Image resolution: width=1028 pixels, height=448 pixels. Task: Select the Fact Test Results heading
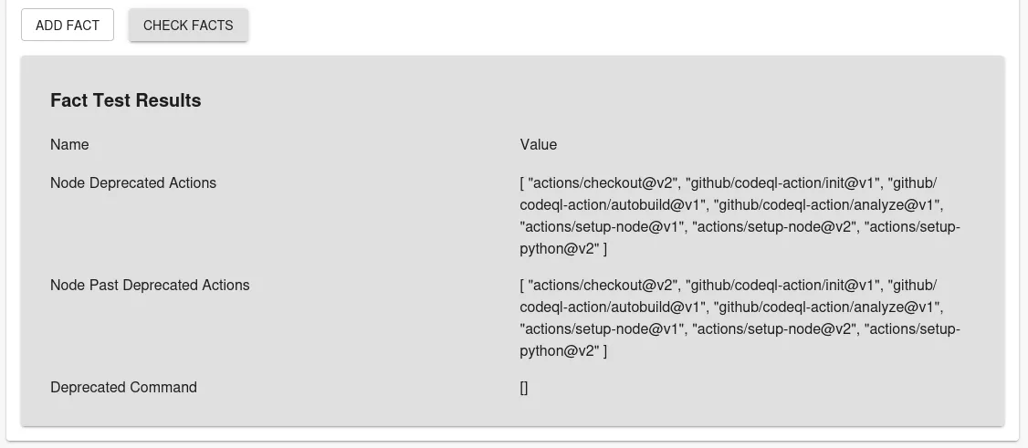pyautogui.click(x=125, y=100)
